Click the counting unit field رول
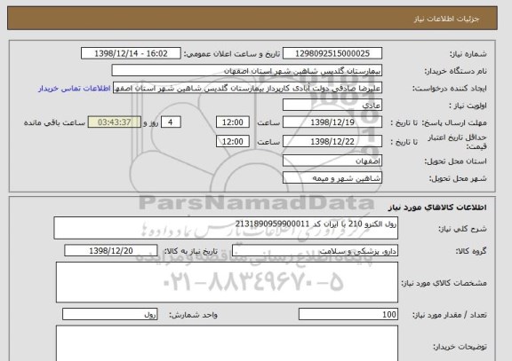 click(109, 314)
